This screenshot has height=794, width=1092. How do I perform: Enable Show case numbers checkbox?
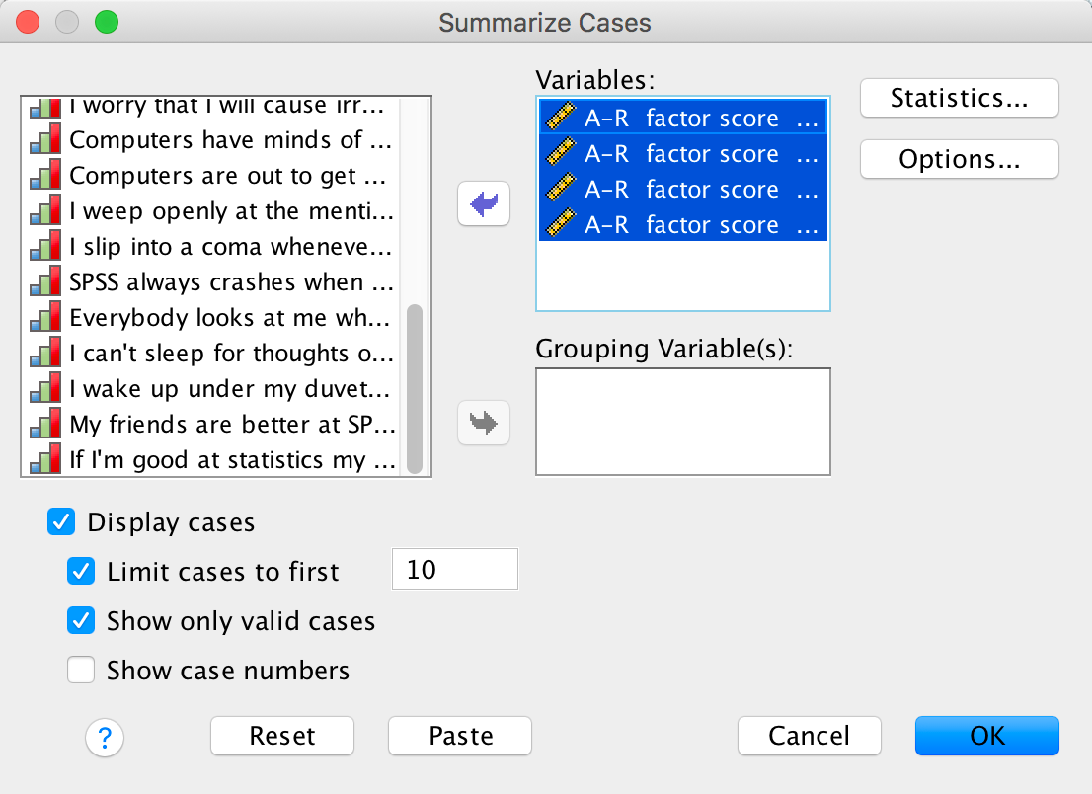click(81, 671)
